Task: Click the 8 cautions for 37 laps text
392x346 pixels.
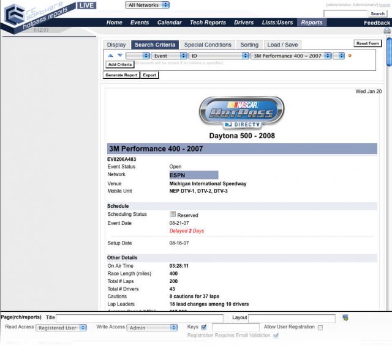Action: tap(194, 296)
